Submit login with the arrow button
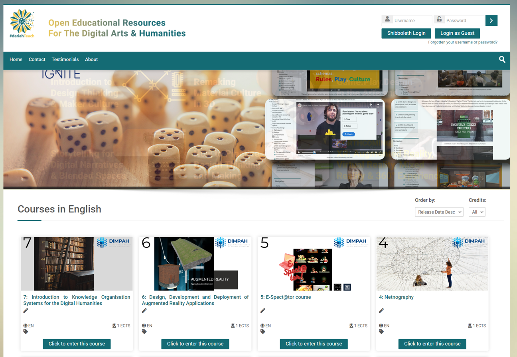The image size is (517, 357). (x=491, y=21)
